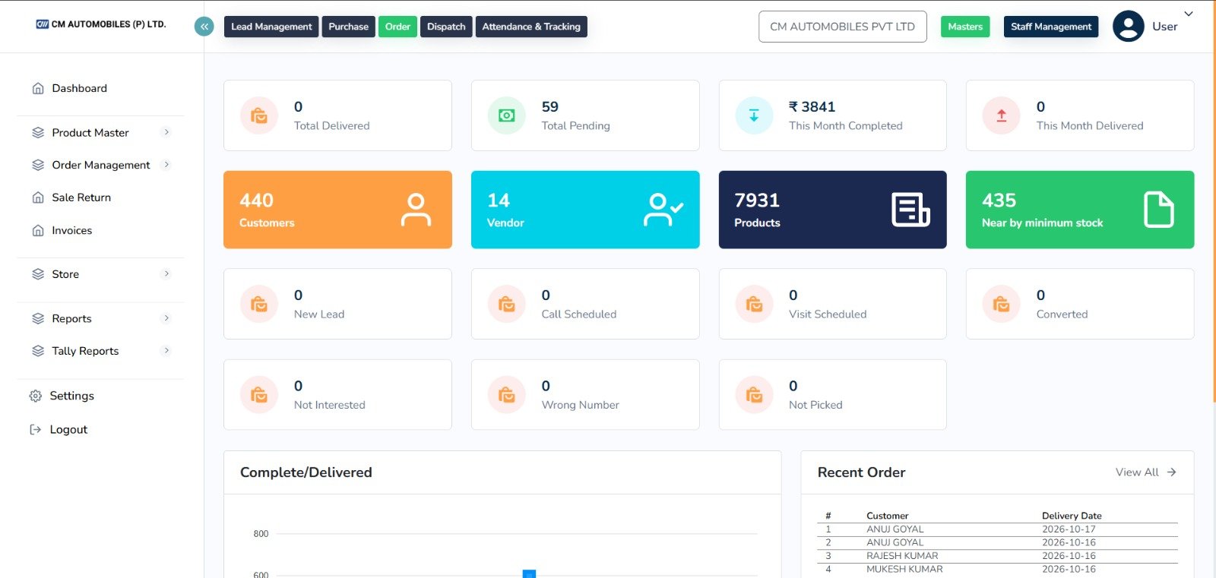Collapse sidebar with double-chevron icon
This screenshot has width=1216, height=578.
click(204, 27)
